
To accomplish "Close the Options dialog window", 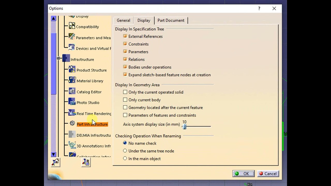I will point(274,9).
